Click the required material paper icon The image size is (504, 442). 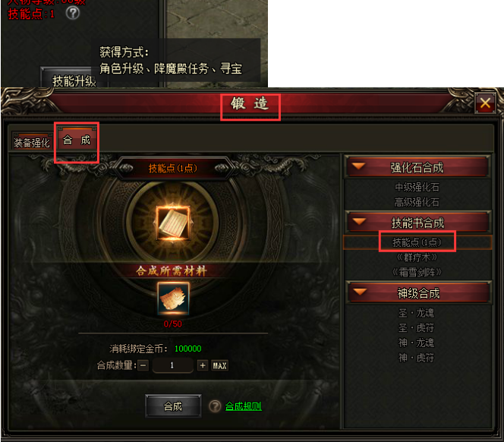[x=173, y=298]
